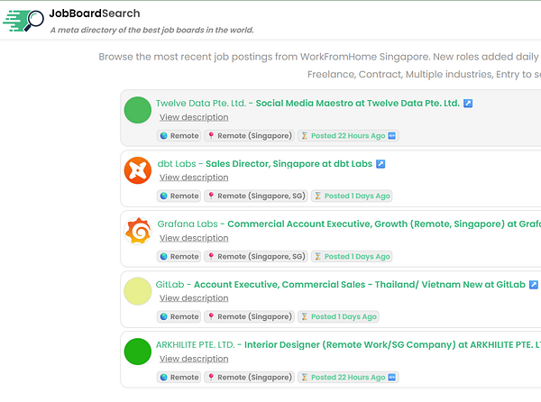Click globe icon in ARKHILITE Remote tag
Image resolution: width=541 pixels, height=402 pixels.
(x=164, y=377)
